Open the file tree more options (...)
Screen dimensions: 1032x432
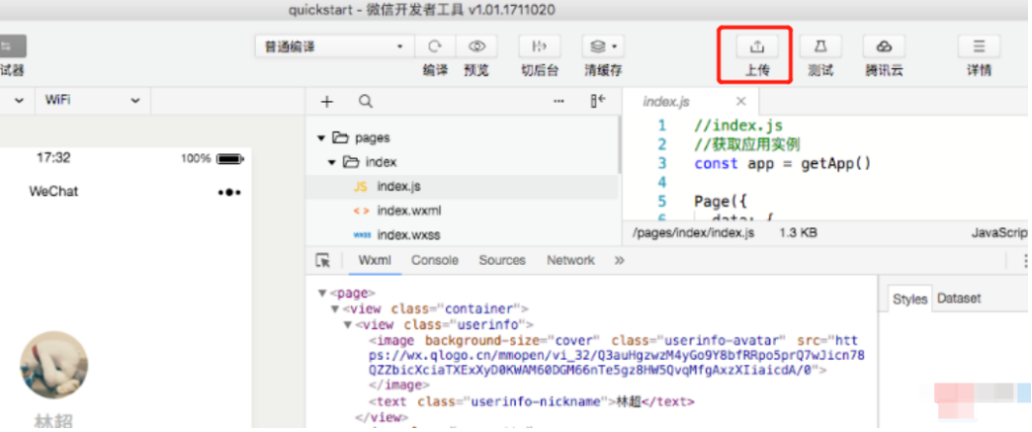coord(559,102)
